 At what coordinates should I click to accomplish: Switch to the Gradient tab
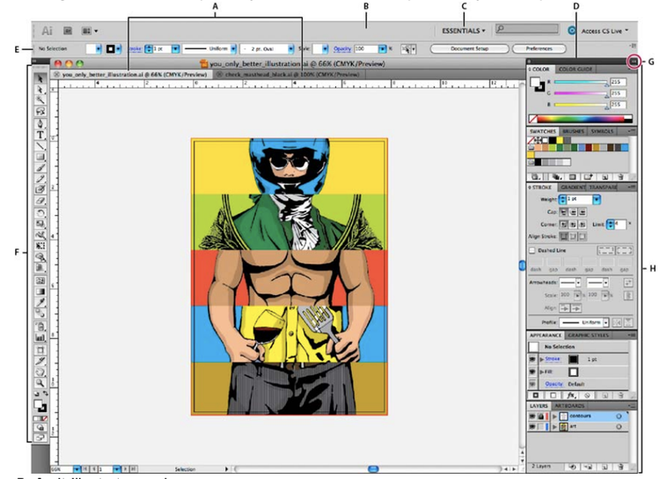tap(573, 187)
